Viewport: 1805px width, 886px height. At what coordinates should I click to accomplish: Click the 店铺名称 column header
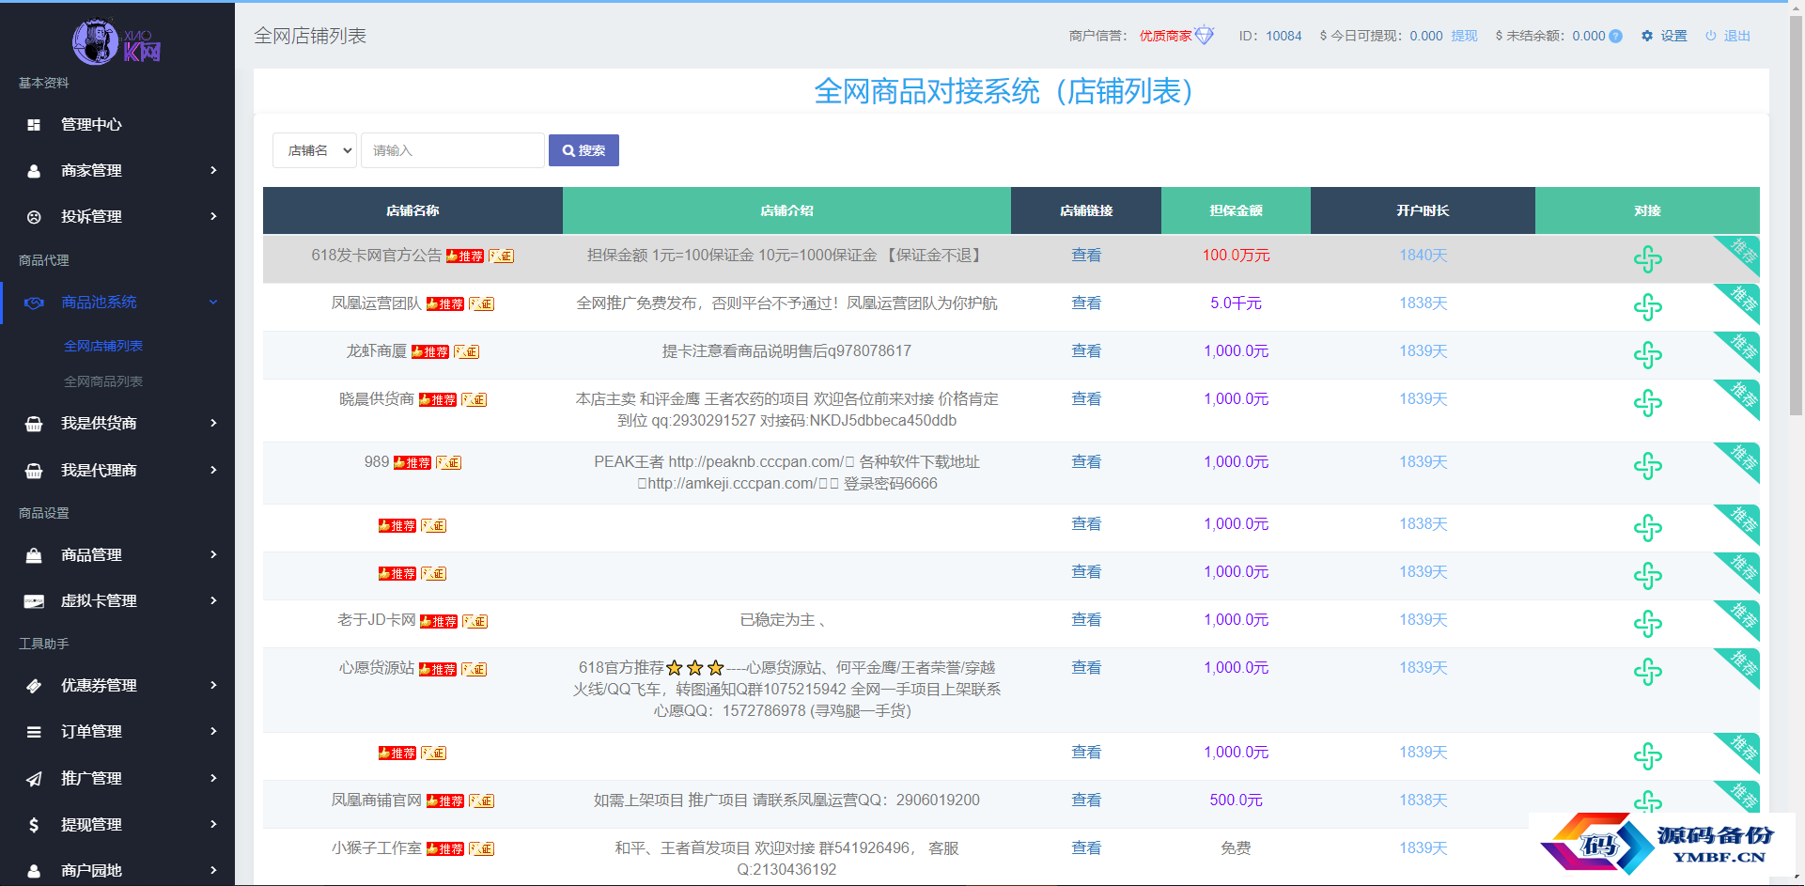412,210
